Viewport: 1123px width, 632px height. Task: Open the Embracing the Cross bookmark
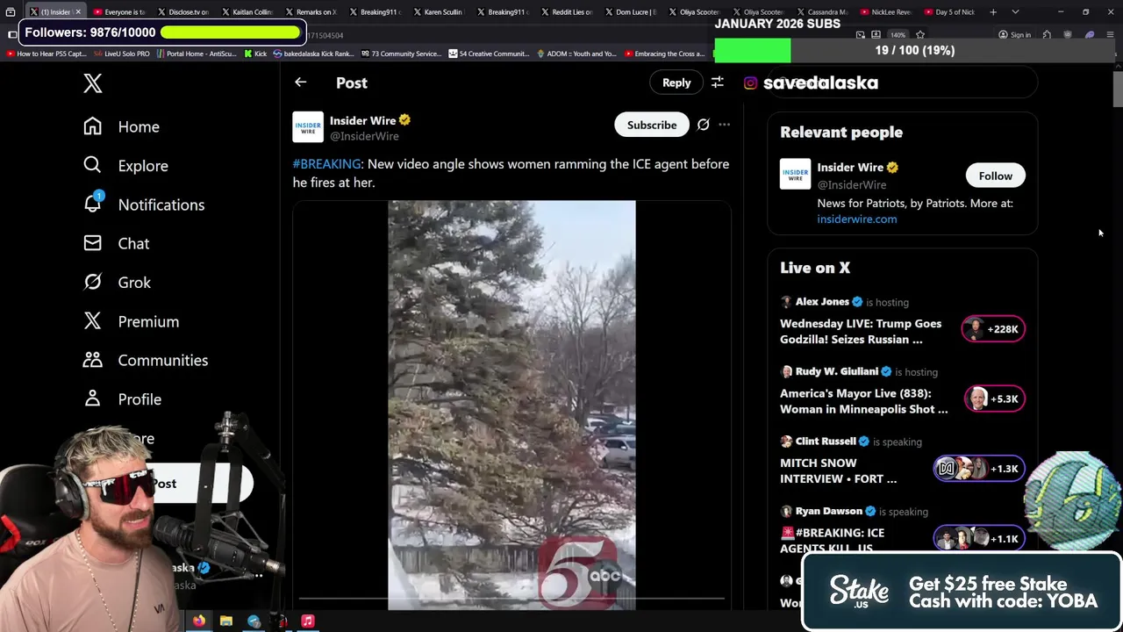664,54
